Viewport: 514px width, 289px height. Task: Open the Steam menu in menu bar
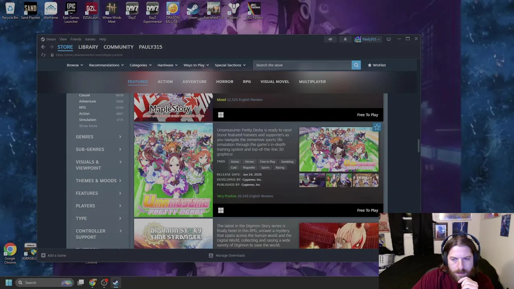(x=51, y=39)
